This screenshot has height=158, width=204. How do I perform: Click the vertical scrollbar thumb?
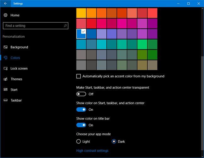click(202, 103)
